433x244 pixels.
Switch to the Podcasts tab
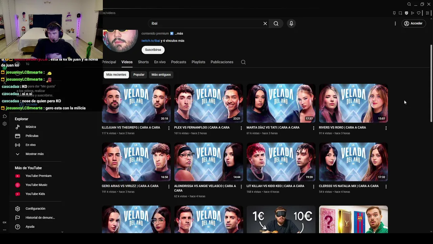(179, 62)
